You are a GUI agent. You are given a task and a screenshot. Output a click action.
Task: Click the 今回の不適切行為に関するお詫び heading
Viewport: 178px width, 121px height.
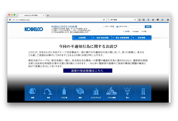(88, 46)
